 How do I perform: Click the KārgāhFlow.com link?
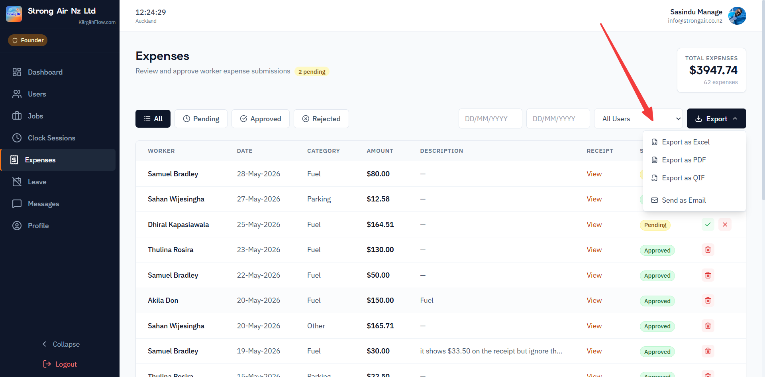pos(97,22)
